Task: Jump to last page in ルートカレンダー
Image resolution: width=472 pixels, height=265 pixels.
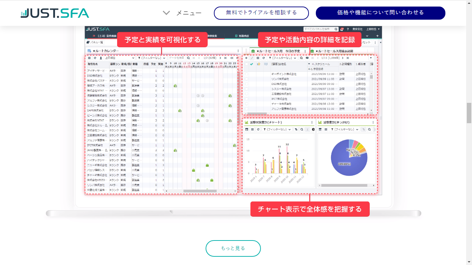Action: (x=225, y=58)
